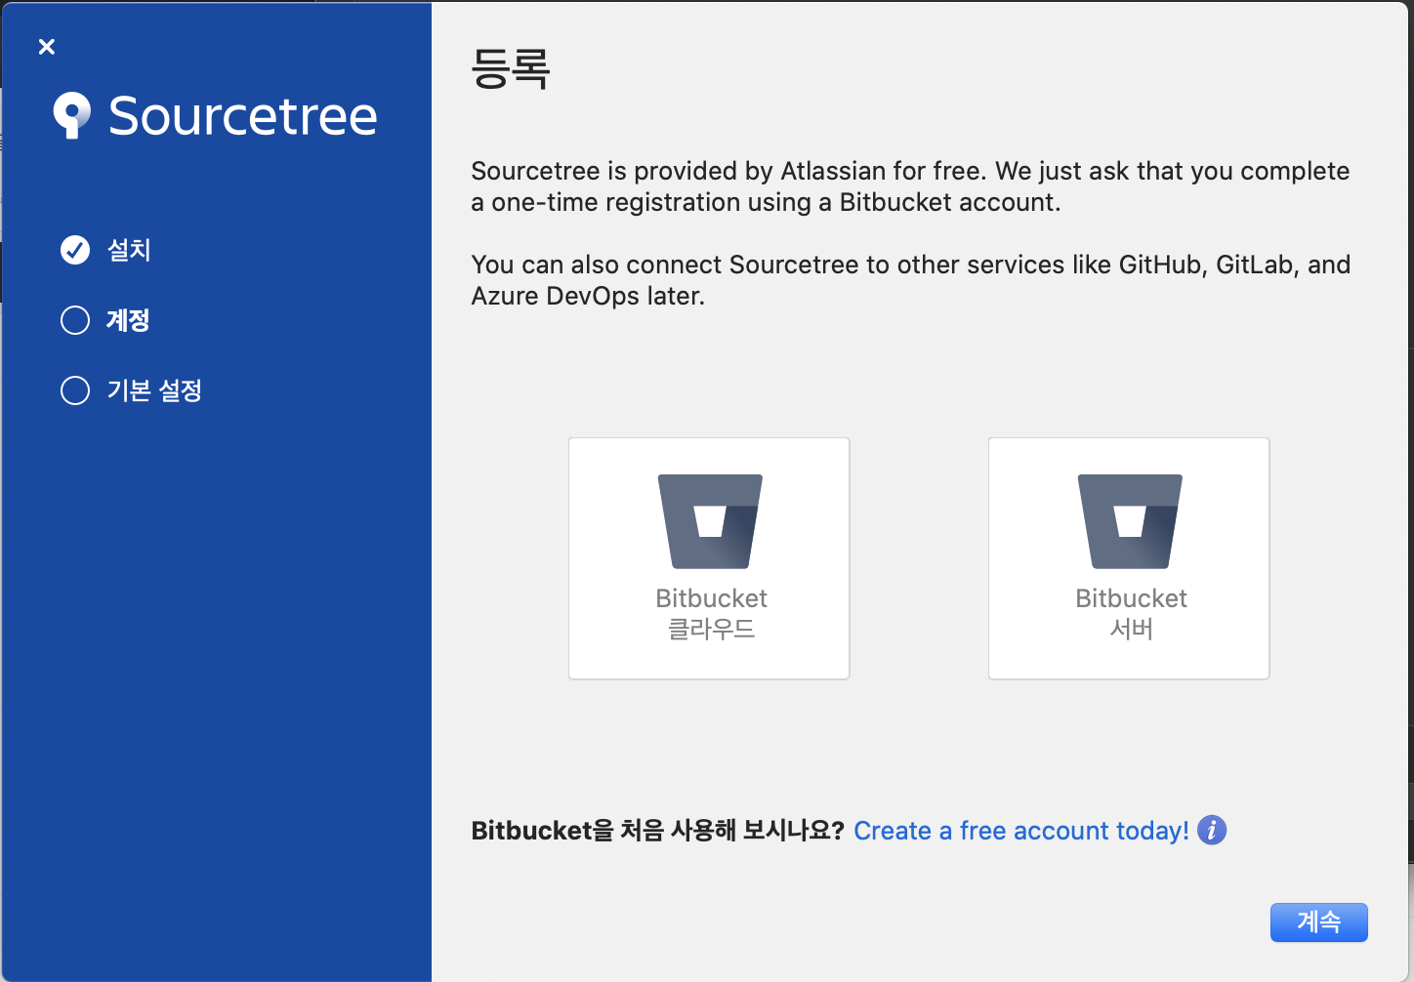1414x982 pixels.
Task: Go to the 설치 step
Action: pyautogui.click(x=128, y=250)
